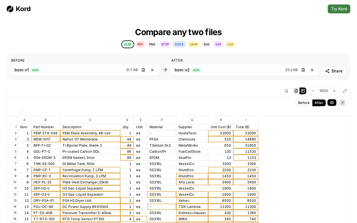Select the JSON file type chip
Screen dimensions: 357x223
tap(194, 44)
